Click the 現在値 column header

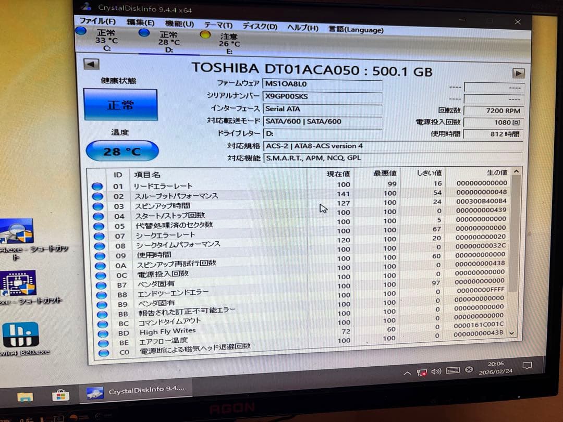[331, 173]
